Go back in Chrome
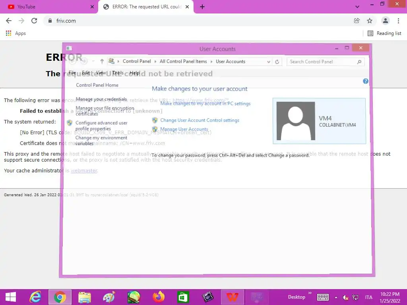This screenshot has width=407, height=305. (9, 21)
